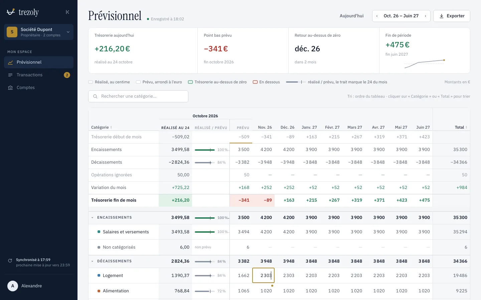Click the orange dot beside Alimentation
Screen dimensions: 481x300
point(99,291)
